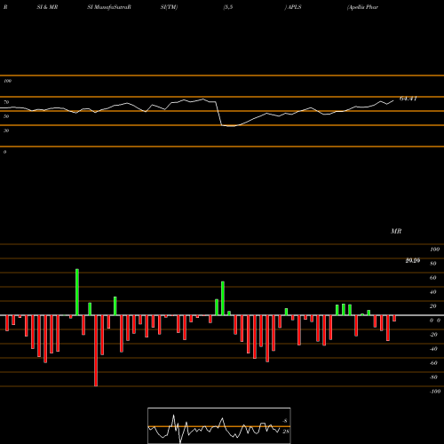Click the 'SI MunafaSutraR' header label
This screenshot has width=444, height=444.
coord(109,7)
